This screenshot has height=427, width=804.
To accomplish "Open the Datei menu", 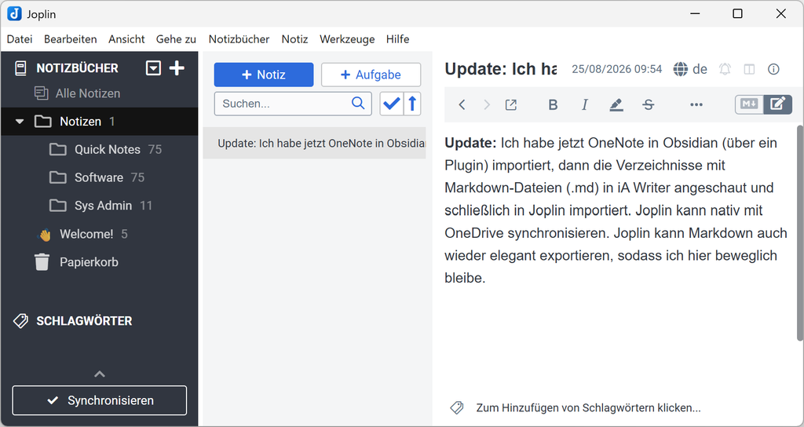I will pyautogui.click(x=20, y=39).
